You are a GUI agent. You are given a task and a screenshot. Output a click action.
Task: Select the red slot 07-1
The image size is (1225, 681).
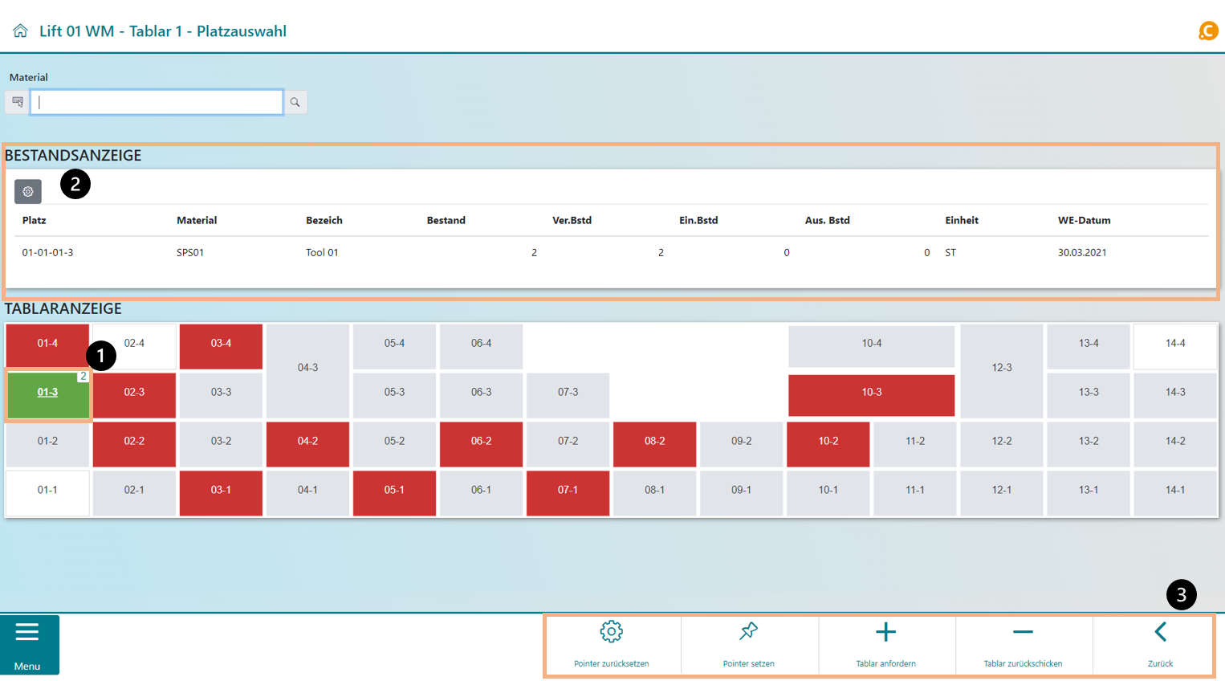pyautogui.click(x=568, y=490)
